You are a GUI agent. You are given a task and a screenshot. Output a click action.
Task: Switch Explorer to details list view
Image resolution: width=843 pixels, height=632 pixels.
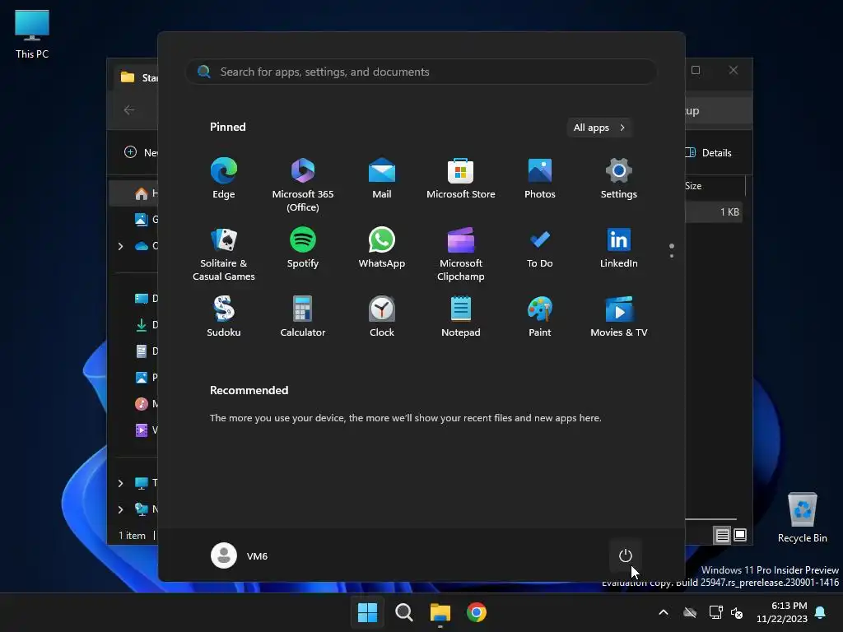722,535
